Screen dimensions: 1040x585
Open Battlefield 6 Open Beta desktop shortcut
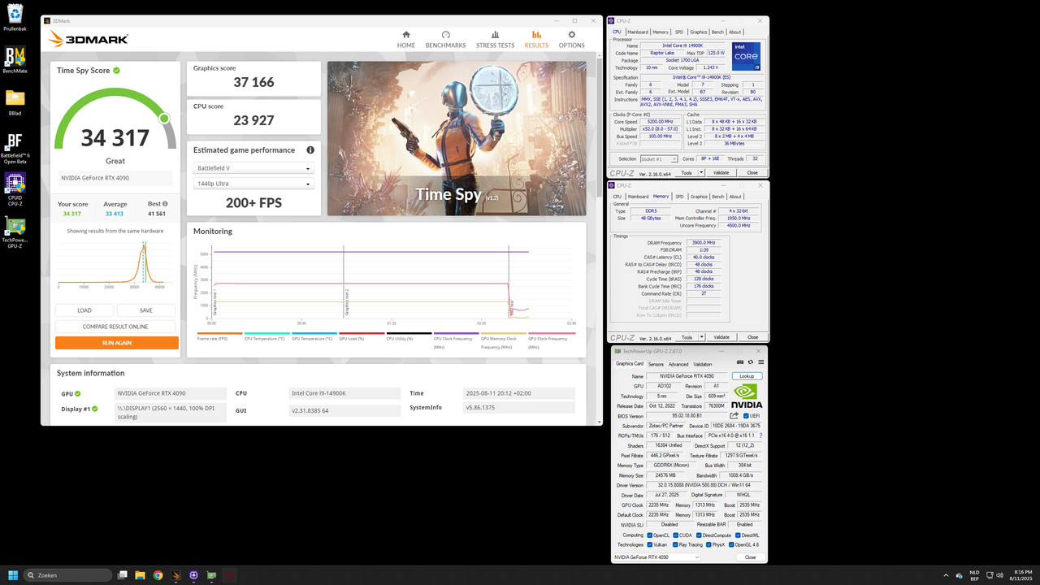coord(15,149)
